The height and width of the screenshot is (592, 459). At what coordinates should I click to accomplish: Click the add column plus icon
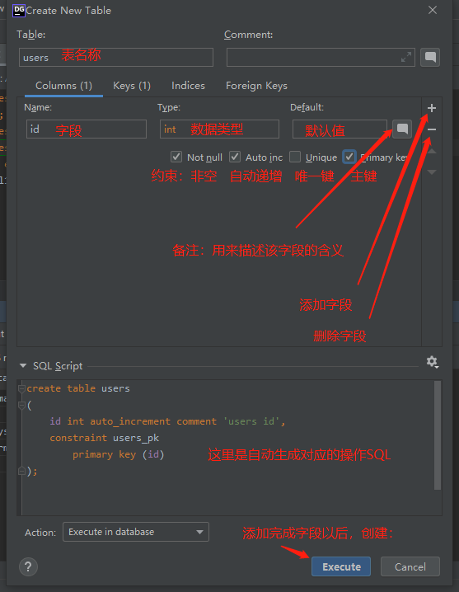(x=432, y=108)
